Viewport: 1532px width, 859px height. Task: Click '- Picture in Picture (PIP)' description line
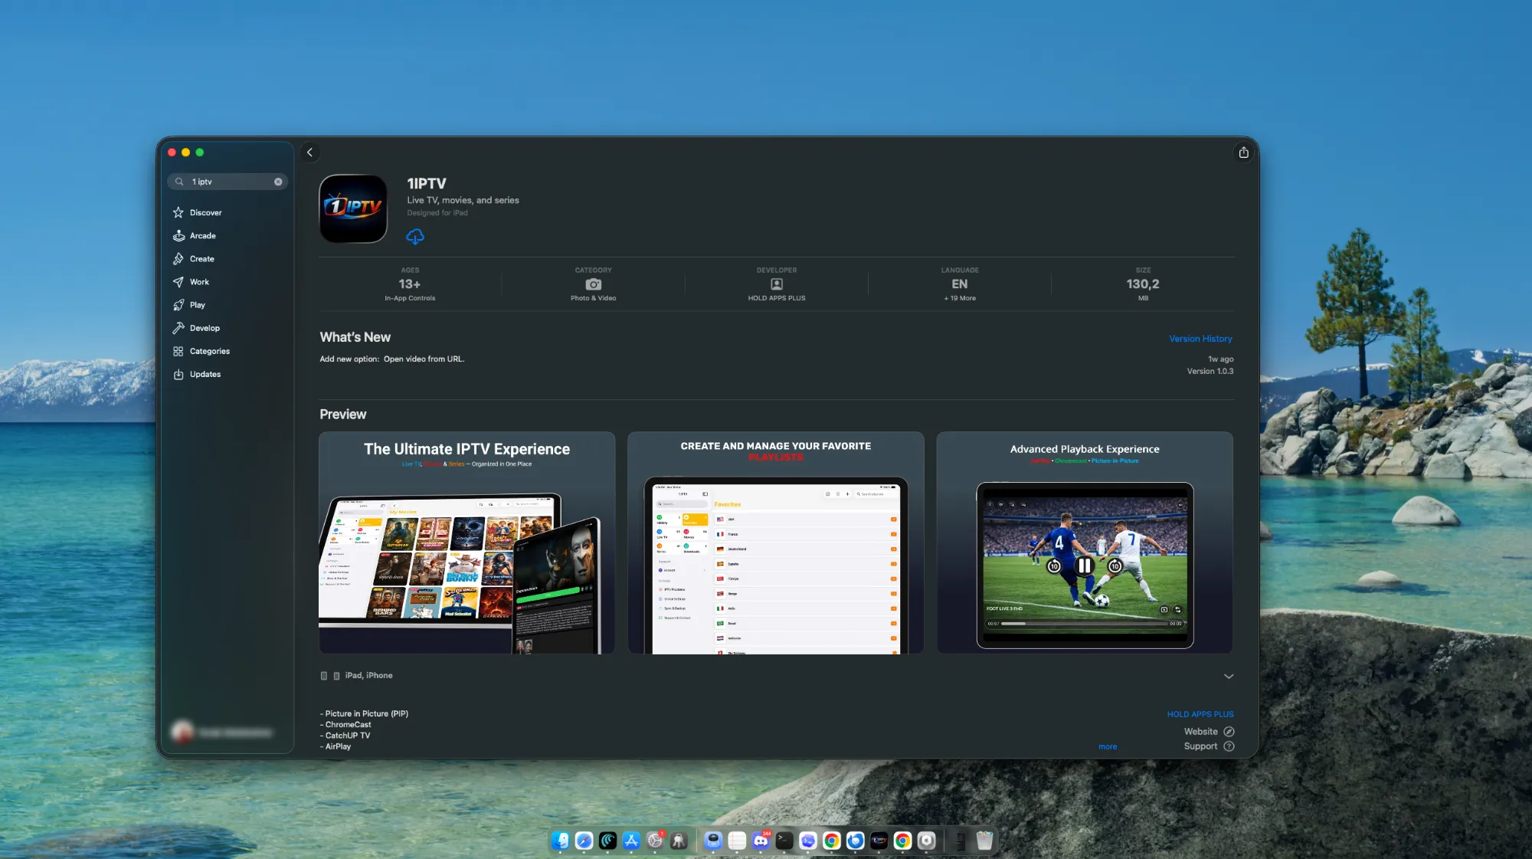tap(364, 713)
